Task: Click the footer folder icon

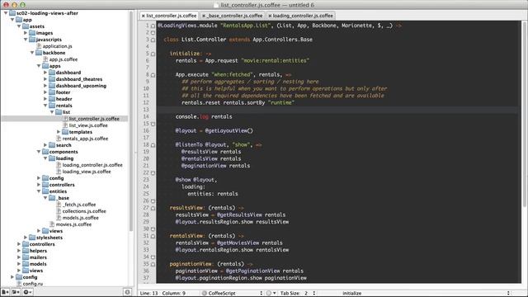Action: point(52,92)
